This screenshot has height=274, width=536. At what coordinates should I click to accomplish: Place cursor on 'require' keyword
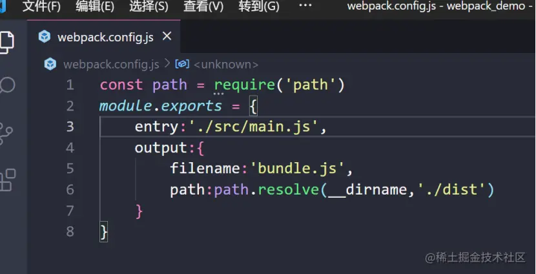pyautogui.click(x=244, y=85)
